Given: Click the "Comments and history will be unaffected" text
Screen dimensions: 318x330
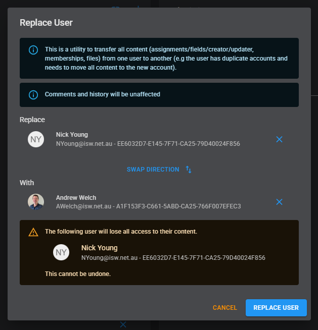Looking at the screenshot, I should [102, 94].
